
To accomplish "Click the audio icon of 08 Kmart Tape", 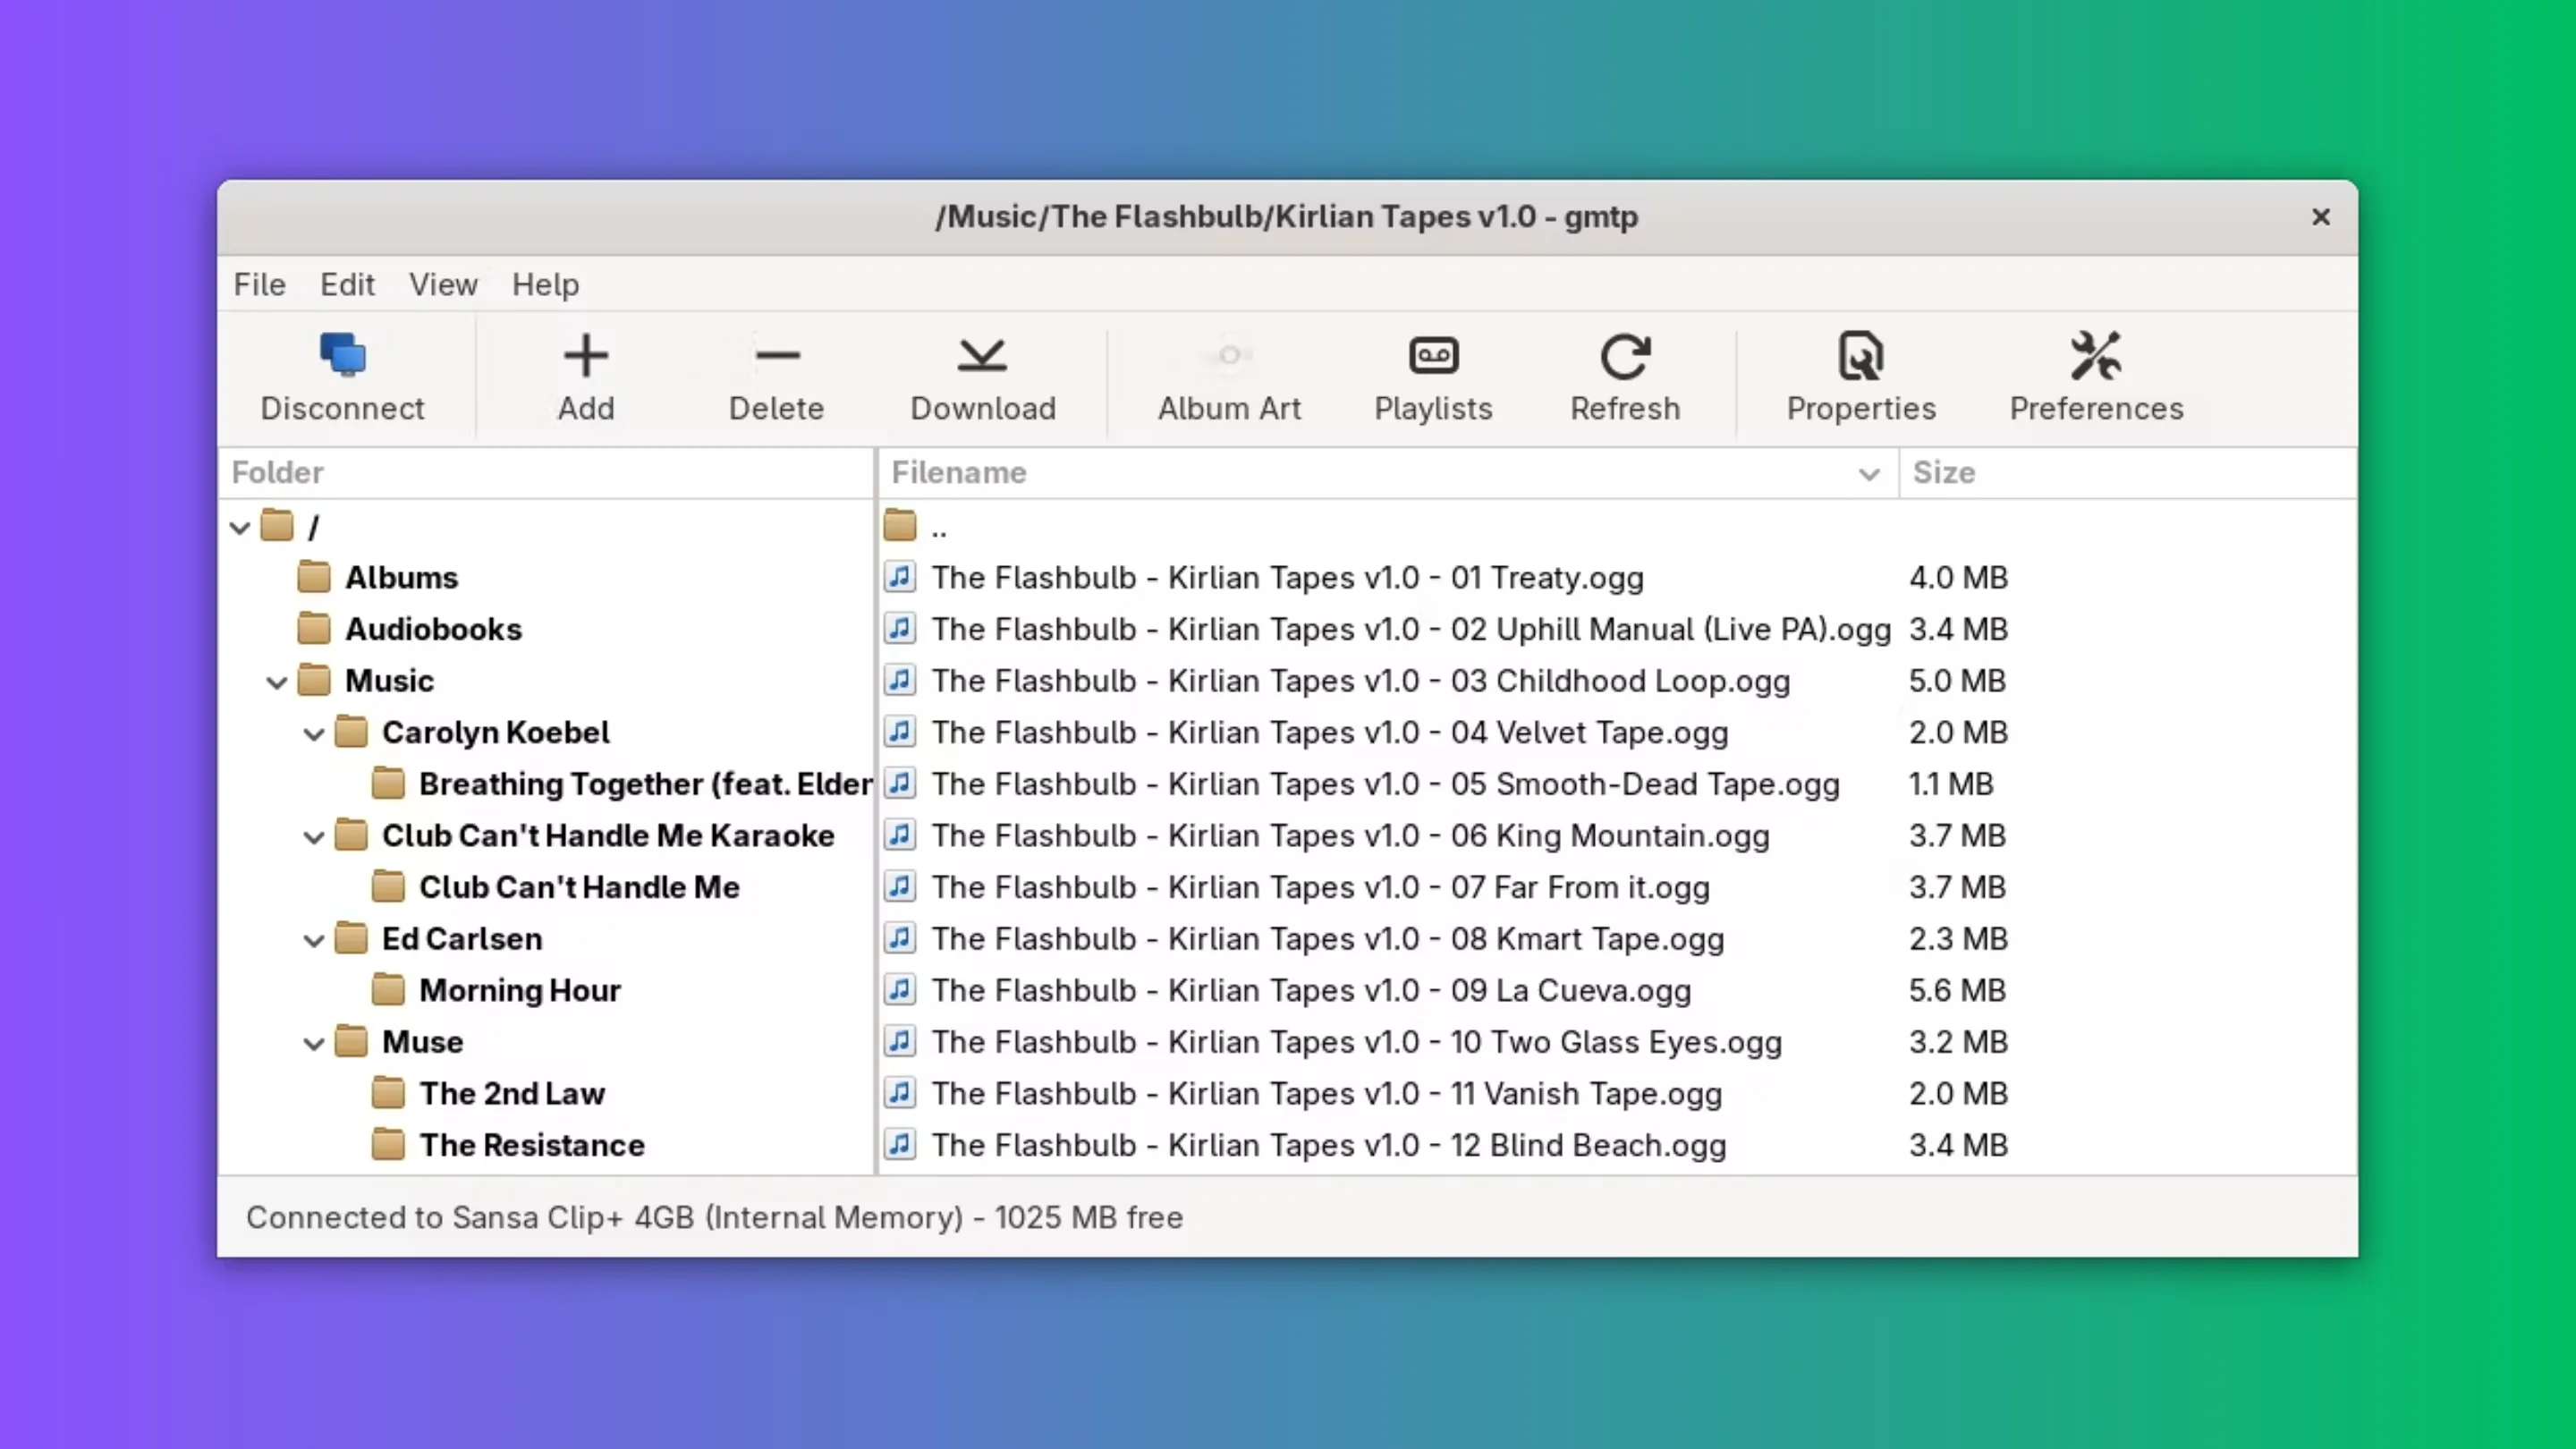I will tap(900, 938).
